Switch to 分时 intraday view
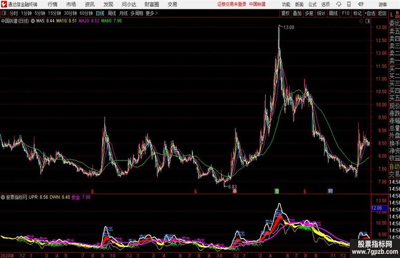 pyautogui.click(x=14, y=13)
